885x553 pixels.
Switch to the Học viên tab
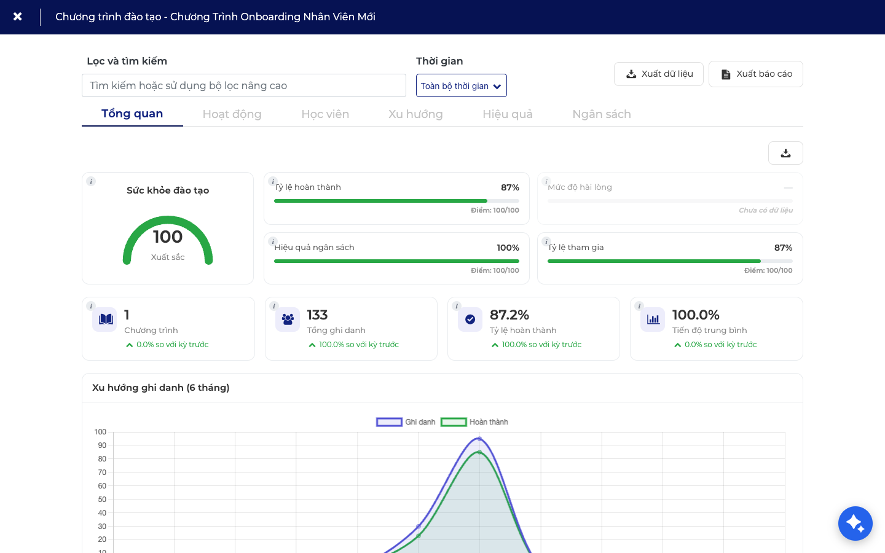point(325,114)
